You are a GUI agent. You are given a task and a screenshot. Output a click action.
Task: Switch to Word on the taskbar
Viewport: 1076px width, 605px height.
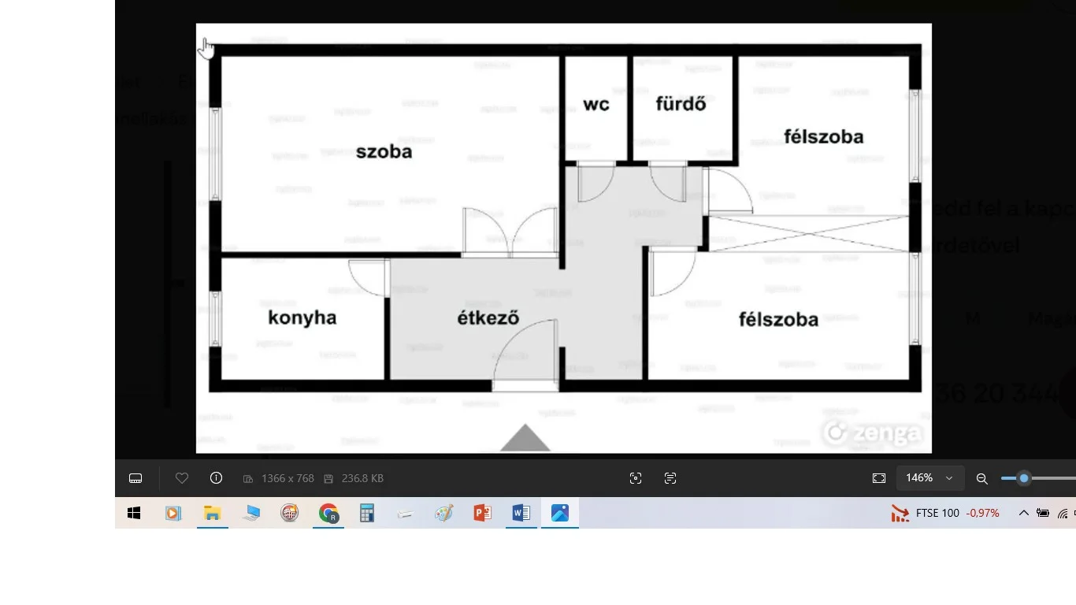pyautogui.click(x=521, y=513)
